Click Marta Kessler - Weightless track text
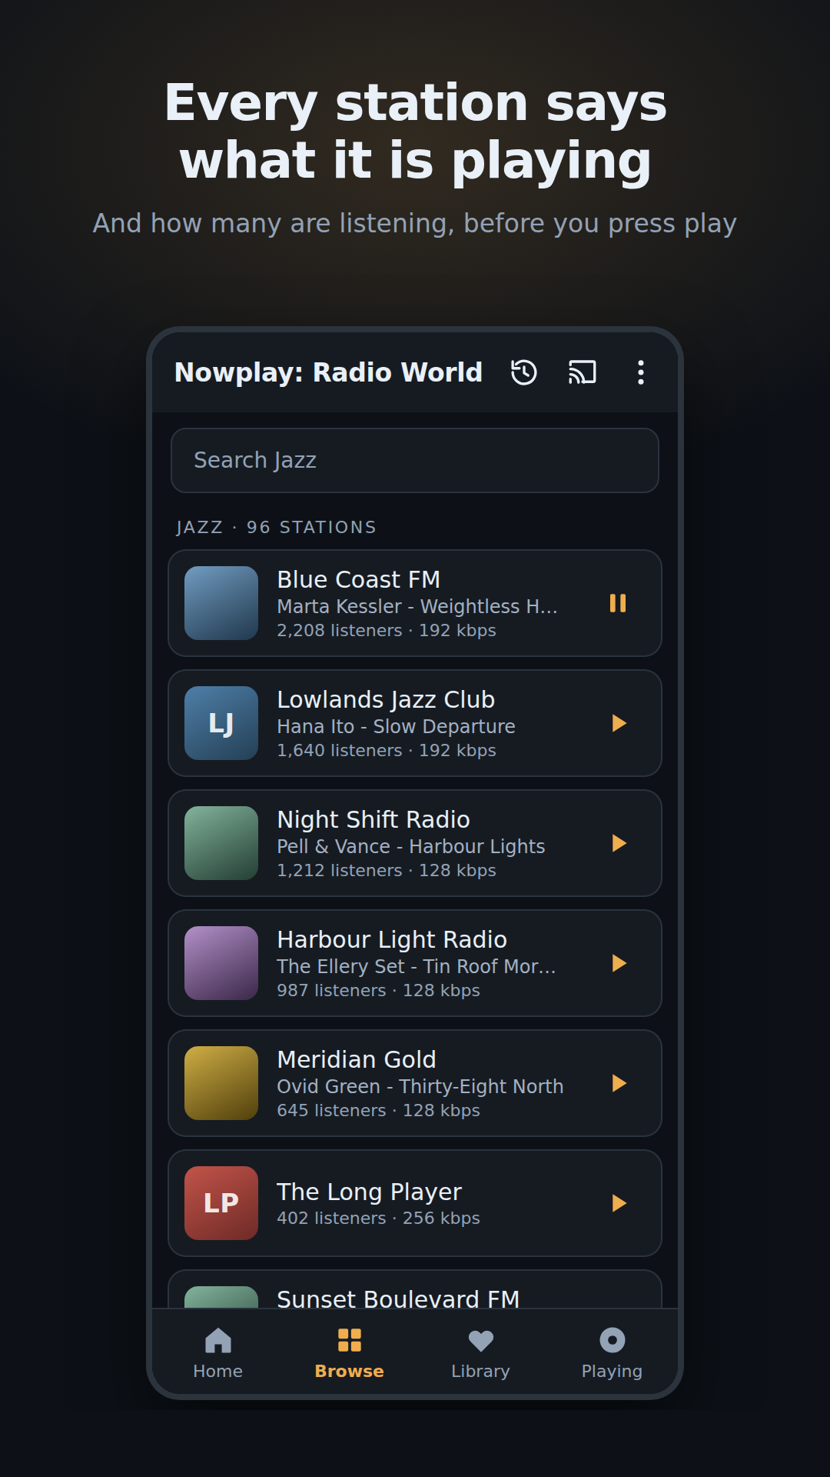 [x=417, y=606]
